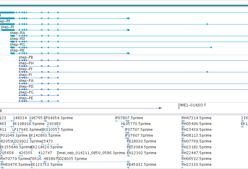Click the shep-RG transcript start exon arrow
The image size is (248, 169).
[x=211, y=47]
